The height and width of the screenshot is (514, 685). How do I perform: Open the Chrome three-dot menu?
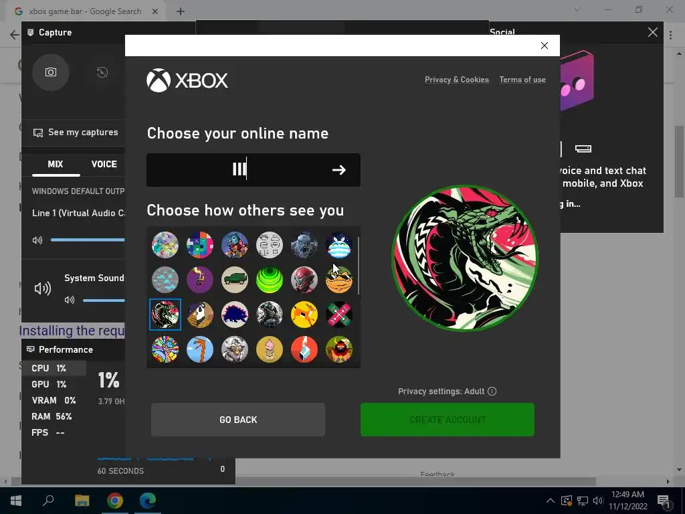click(670, 35)
